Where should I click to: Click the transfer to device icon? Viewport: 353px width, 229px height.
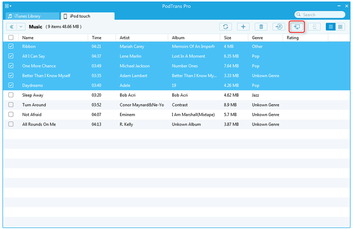point(314,27)
